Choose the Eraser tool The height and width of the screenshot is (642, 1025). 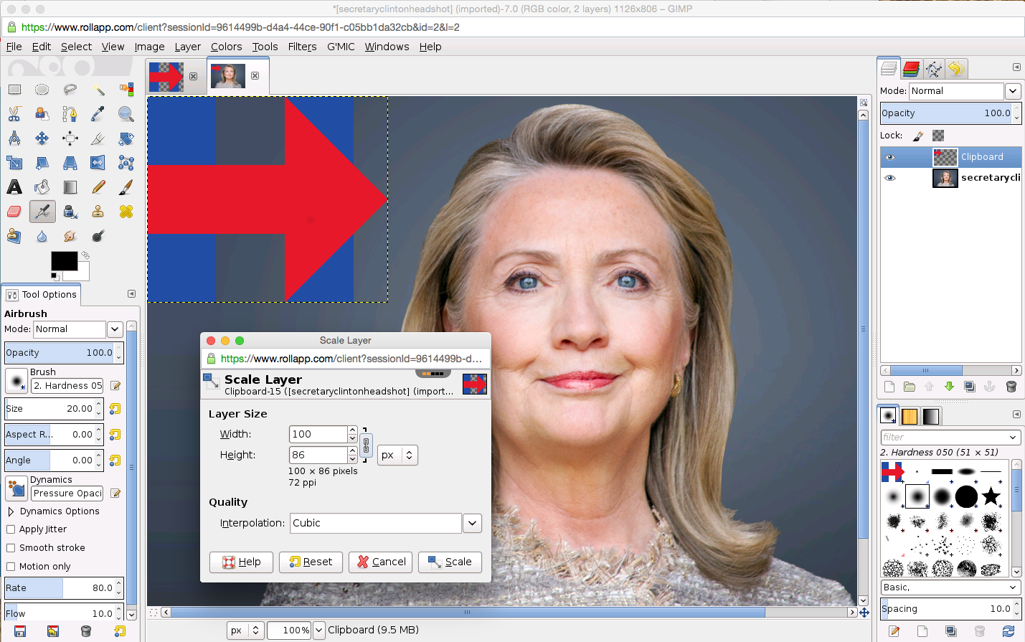tap(14, 212)
